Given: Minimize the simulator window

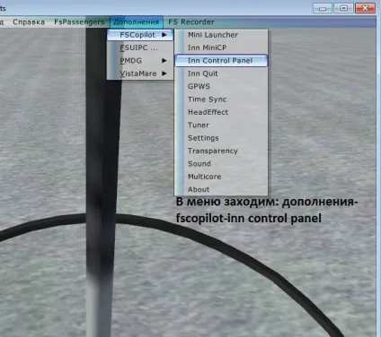Looking at the screenshot, I should 323,8.
